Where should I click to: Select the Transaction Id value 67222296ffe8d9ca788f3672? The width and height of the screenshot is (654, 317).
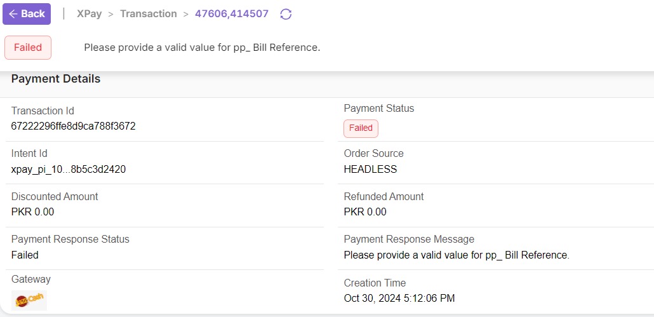pos(74,126)
